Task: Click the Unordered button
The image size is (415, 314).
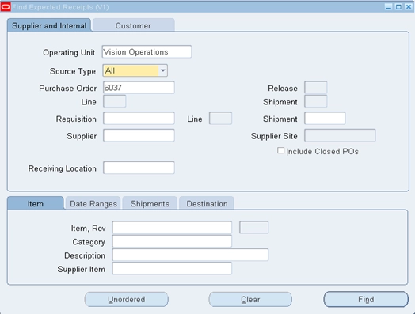Action: pyautogui.click(x=127, y=299)
